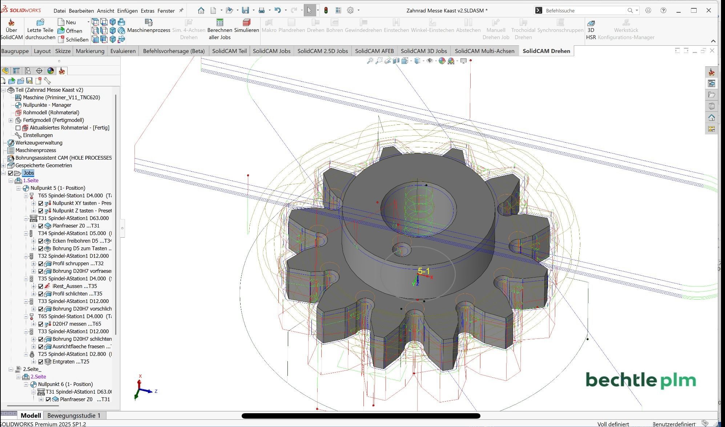Click the Zoom to Fit magnifier icon

point(370,61)
